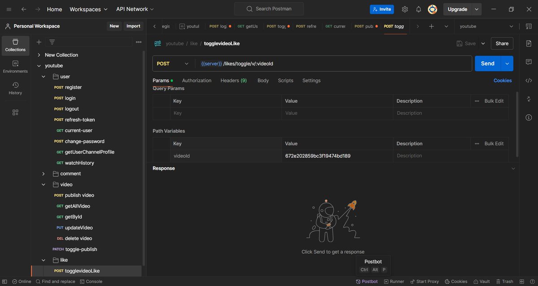538x286 pixels.
Task: Go forward with right arrow icon
Action: pos(38,9)
